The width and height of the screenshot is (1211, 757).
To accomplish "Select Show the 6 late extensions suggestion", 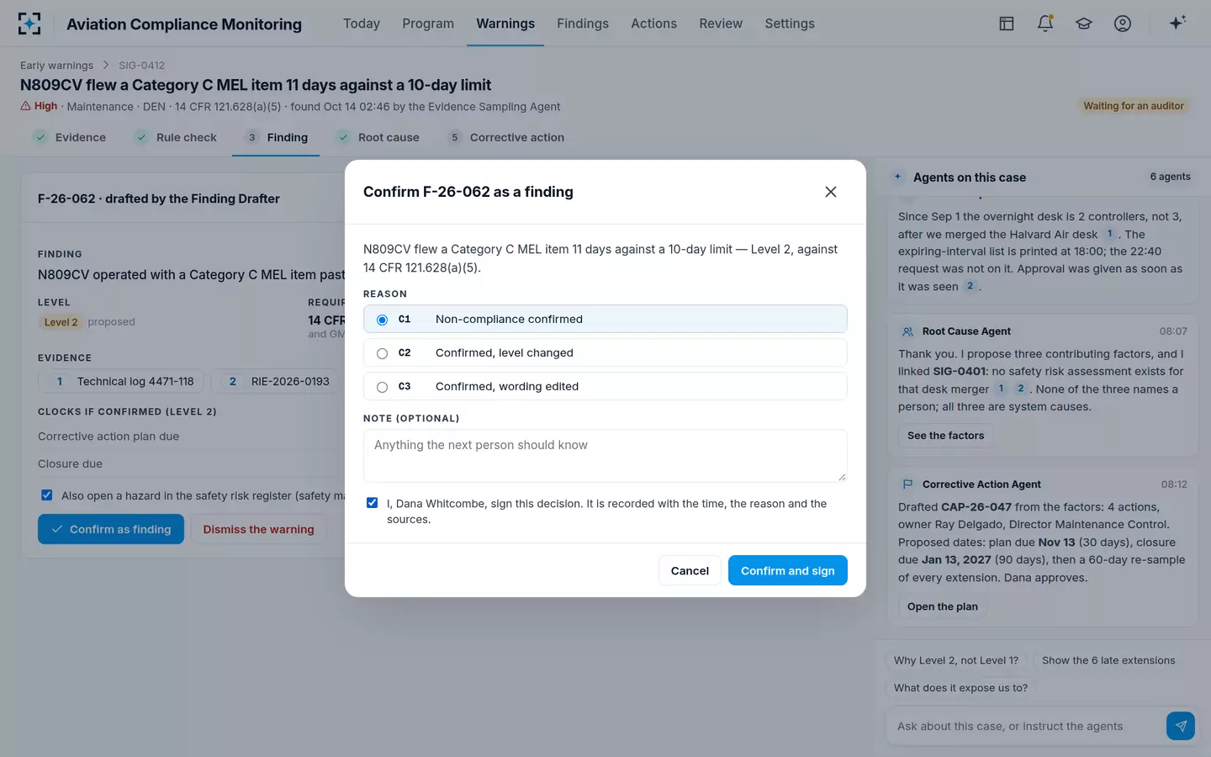I will pyautogui.click(x=1108, y=660).
